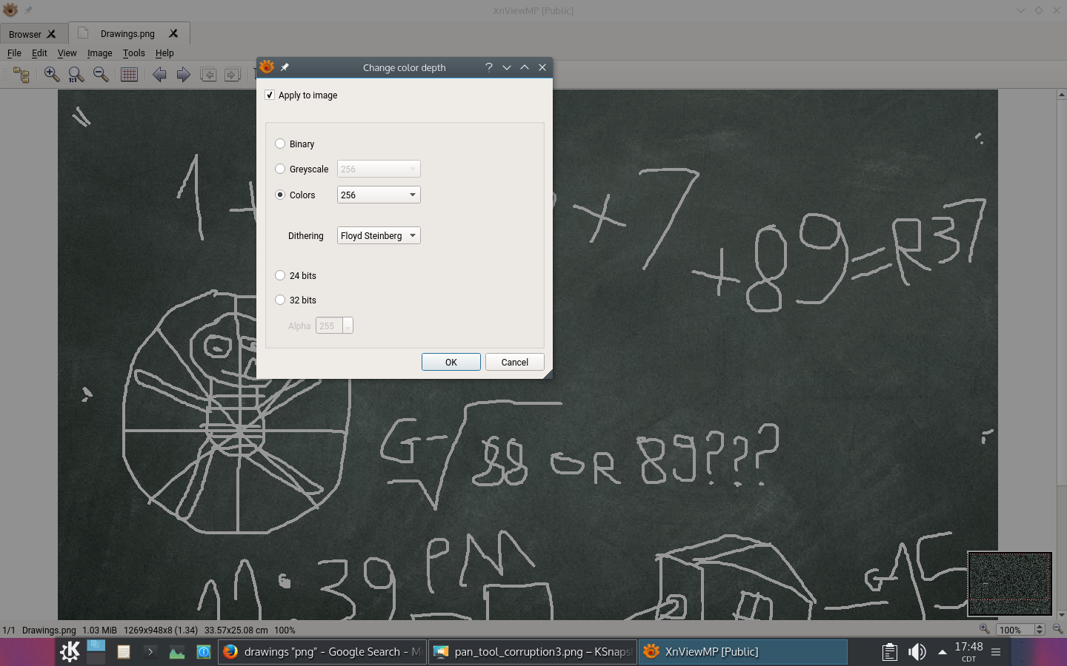The height and width of the screenshot is (666, 1067).
Task: Click the folder tree browser icon
Action: pos(21,75)
